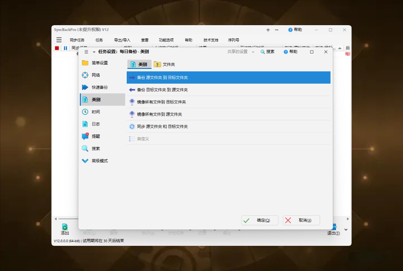Select the 网络 section in the sidebar
The image size is (403, 271).
coord(97,75)
